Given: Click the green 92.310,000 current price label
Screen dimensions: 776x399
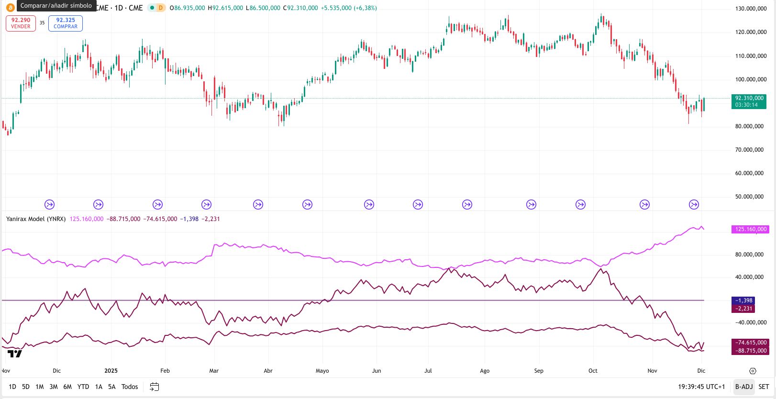Looking at the screenshot, I should (749, 101).
